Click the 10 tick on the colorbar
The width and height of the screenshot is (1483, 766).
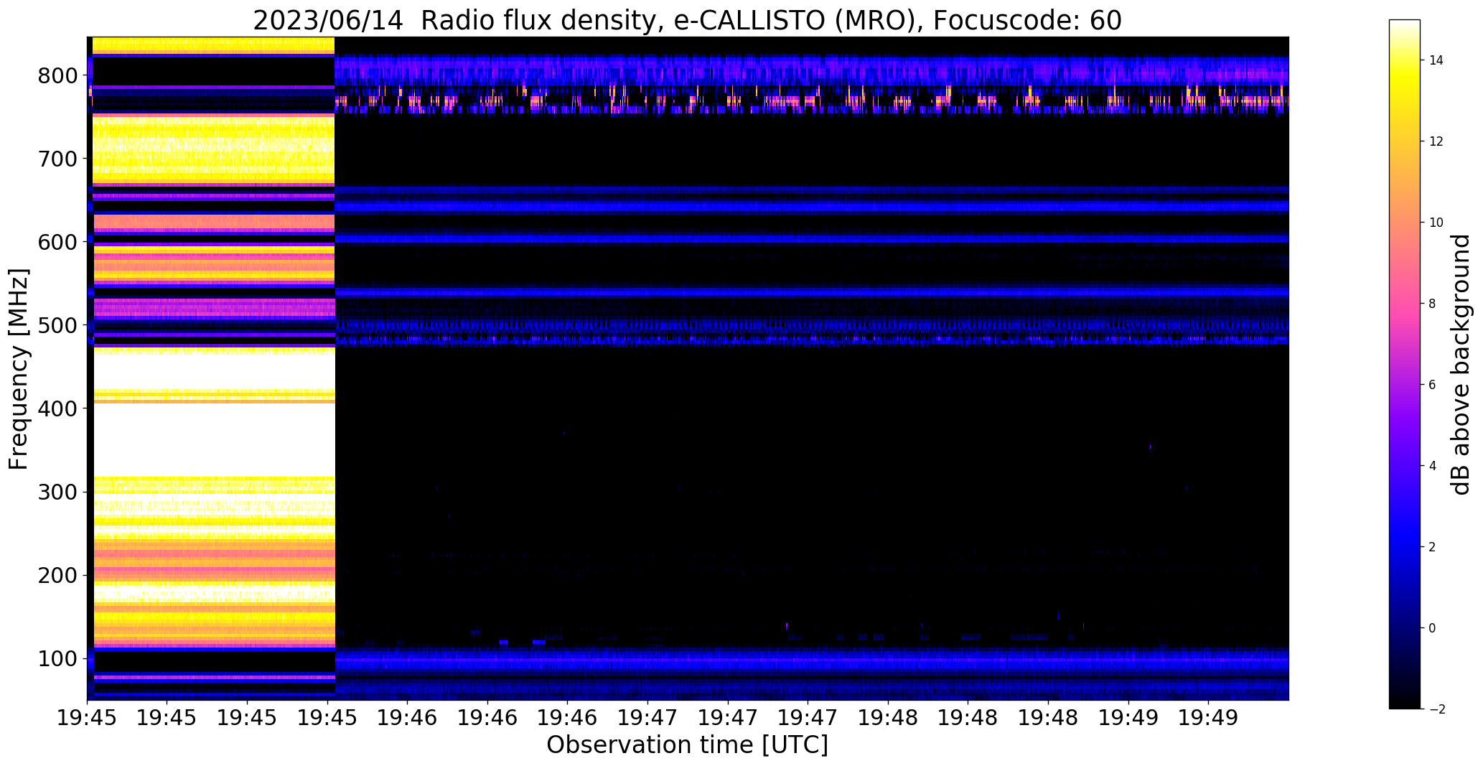(x=1436, y=223)
